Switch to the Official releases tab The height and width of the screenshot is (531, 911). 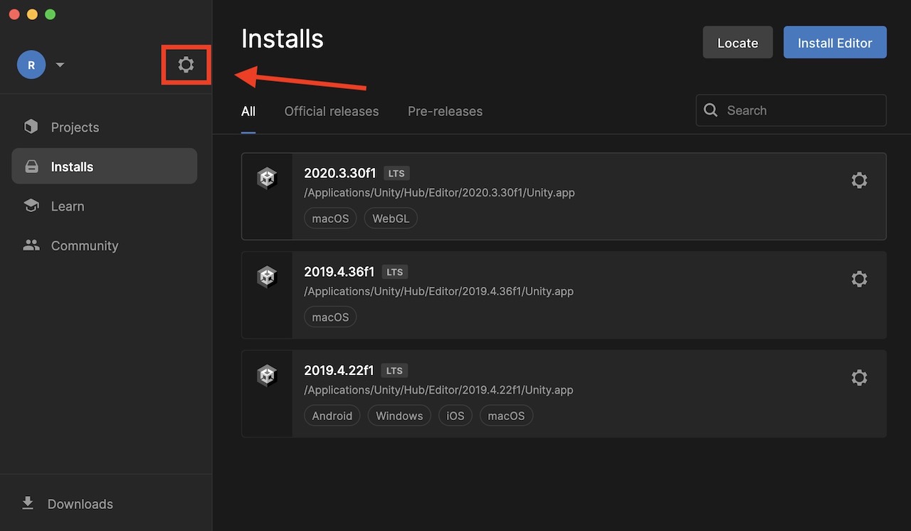pos(331,111)
